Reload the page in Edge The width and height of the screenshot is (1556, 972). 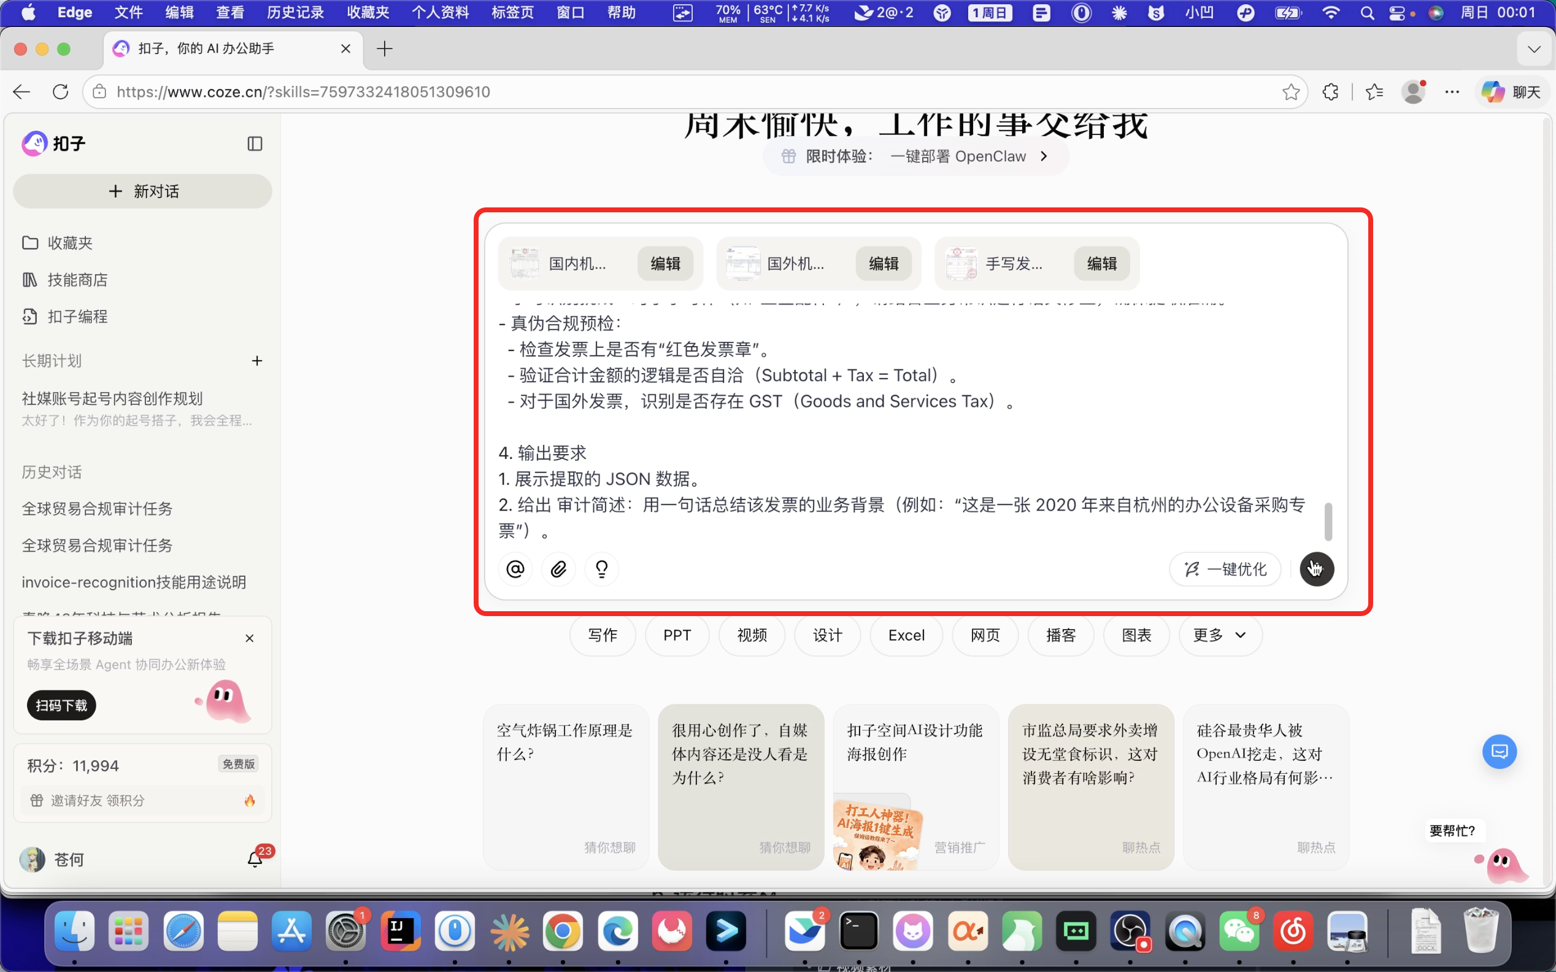point(60,92)
